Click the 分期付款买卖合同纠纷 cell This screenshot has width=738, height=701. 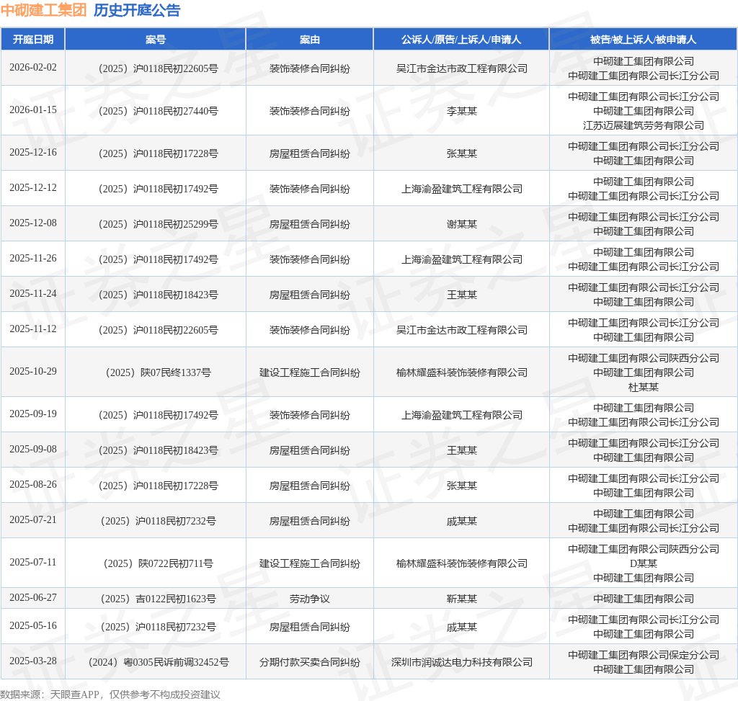tap(310, 662)
